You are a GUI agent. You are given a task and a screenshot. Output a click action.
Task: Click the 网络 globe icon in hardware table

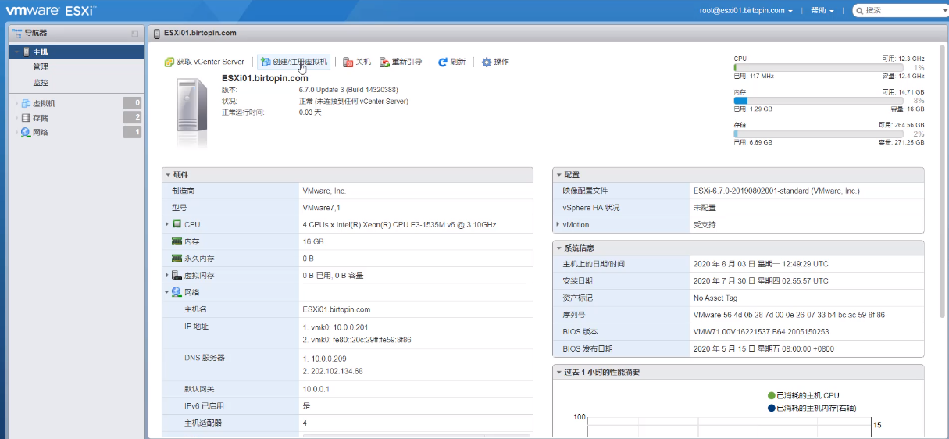[x=177, y=292]
